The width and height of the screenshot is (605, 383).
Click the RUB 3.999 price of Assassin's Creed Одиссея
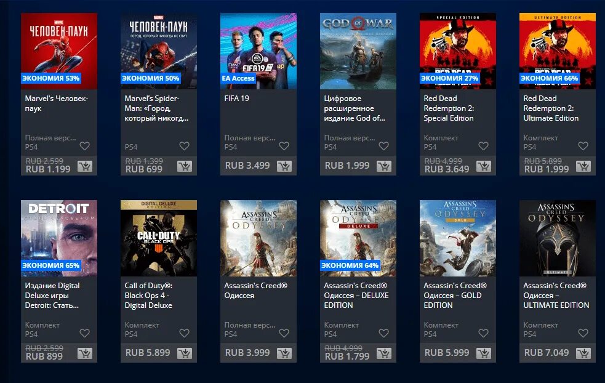[x=247, y=353]
